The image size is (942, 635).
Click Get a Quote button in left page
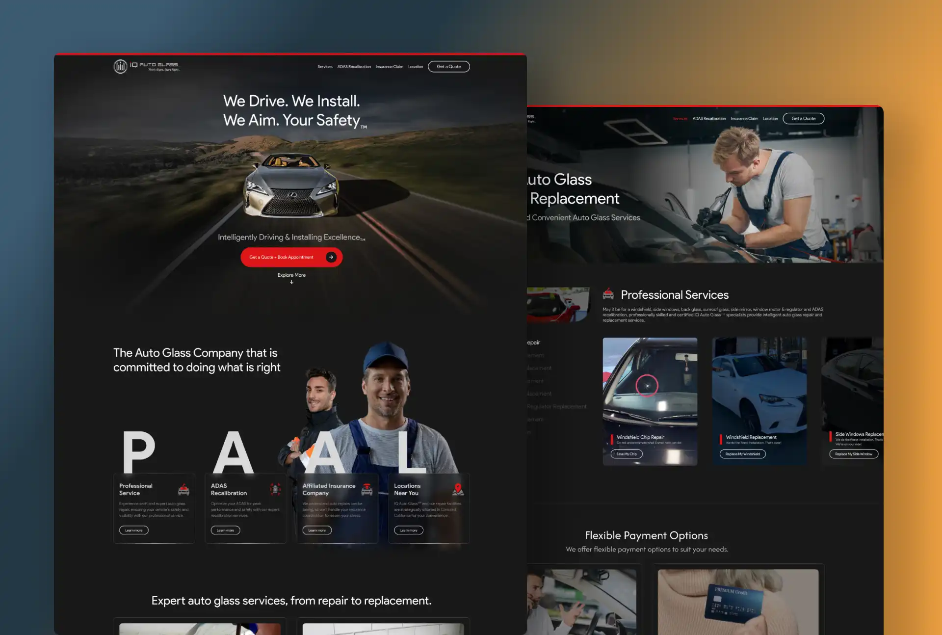click(x=449, y=67)
